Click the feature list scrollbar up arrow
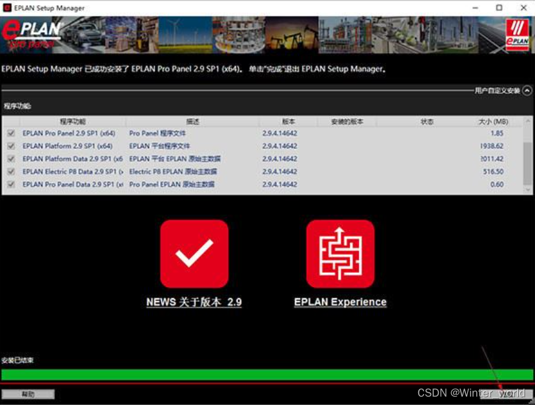535x405 pixels. point(527,121)
